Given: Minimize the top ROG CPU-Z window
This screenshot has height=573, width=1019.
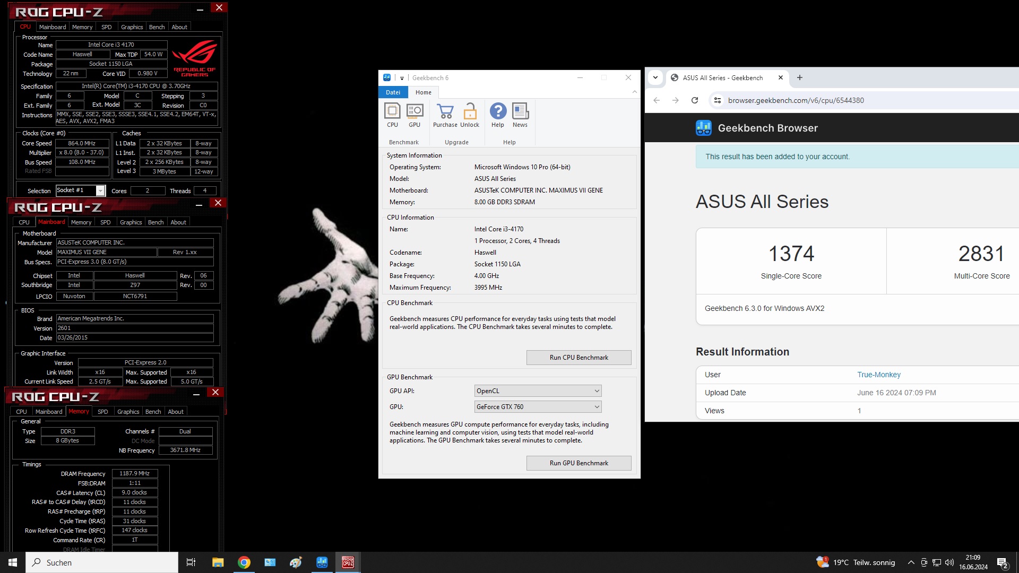Looking at the screenshot, I should coord(200,9).
